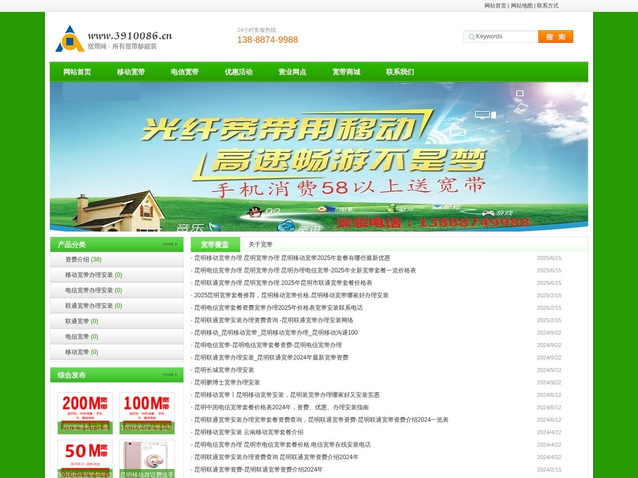Open the pink phone product thumbnail
638x478 pixels.
click(147, 458)
